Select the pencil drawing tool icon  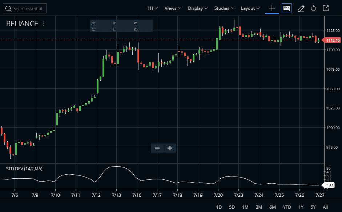(x=301, y=8)
